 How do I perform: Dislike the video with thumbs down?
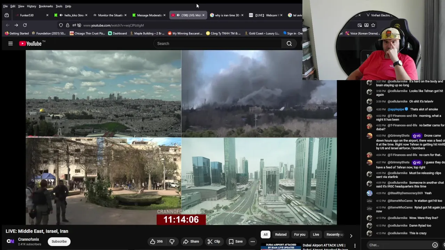pyautogui.click(x=172, y=241)
